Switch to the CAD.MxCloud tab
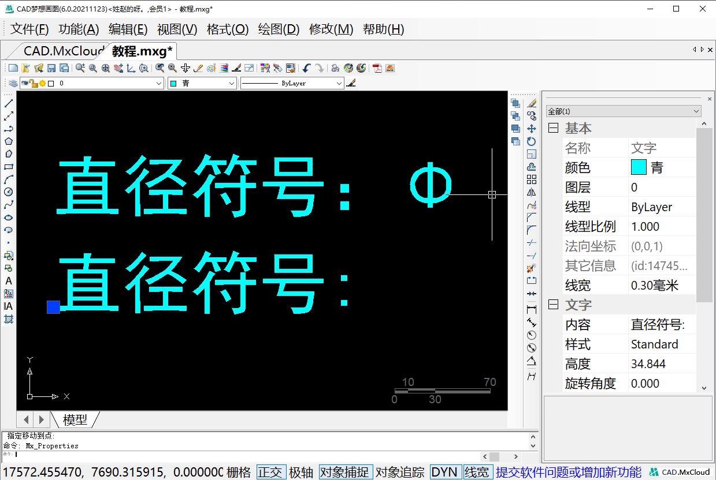This screenshot has height=480, width=716. [62, 51]
